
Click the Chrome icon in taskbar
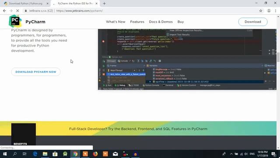(x=75, y=154)
